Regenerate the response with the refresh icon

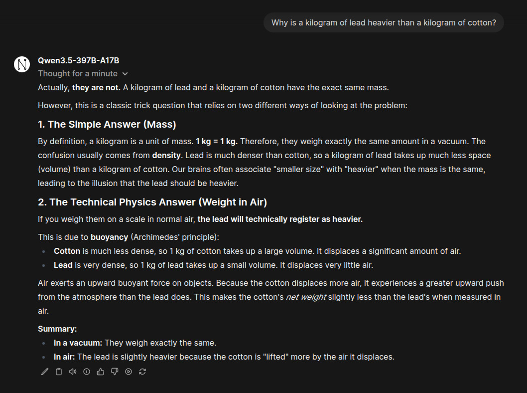coord(142,372)
